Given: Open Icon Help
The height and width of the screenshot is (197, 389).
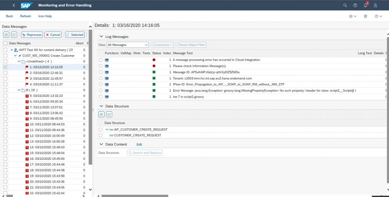Looking at the screenshot, I should (45, 16).
